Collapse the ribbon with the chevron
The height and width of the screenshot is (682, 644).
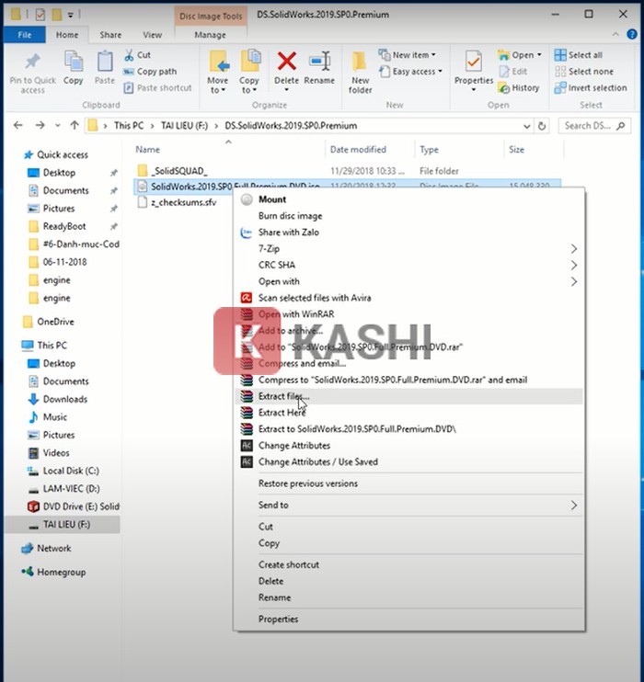pyautogui.click(x=615, y=34)
